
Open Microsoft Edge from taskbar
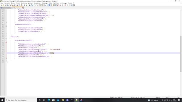click(49, 100)
